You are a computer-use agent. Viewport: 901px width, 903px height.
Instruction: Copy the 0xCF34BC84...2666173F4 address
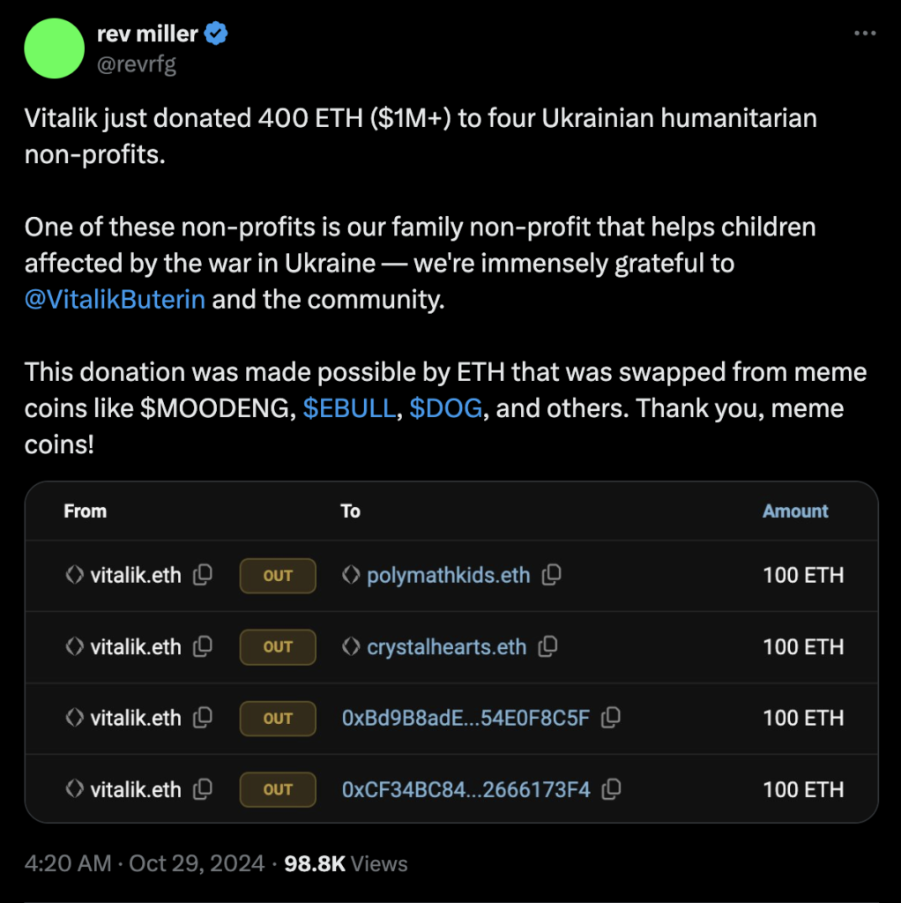point(611,789)
